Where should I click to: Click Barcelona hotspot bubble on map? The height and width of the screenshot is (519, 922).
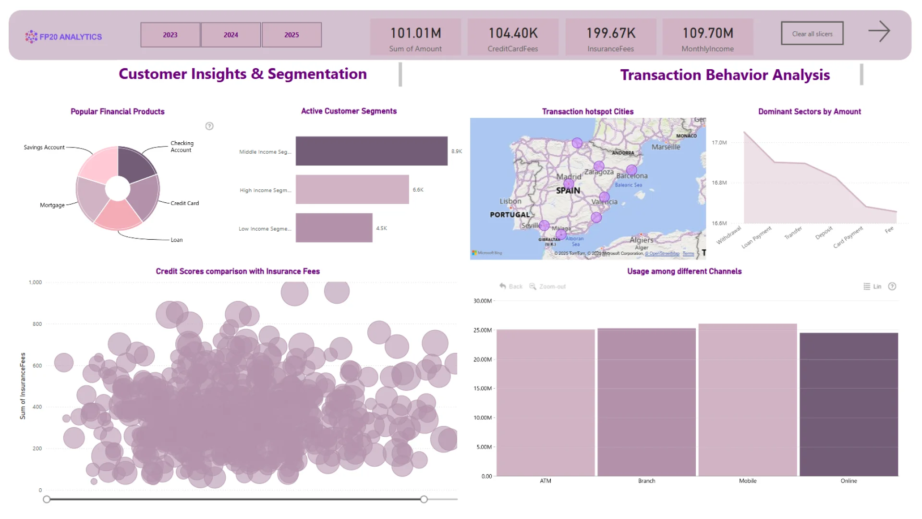[631, 170]
